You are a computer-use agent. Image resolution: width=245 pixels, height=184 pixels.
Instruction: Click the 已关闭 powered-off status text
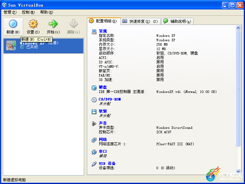point(32,47)
